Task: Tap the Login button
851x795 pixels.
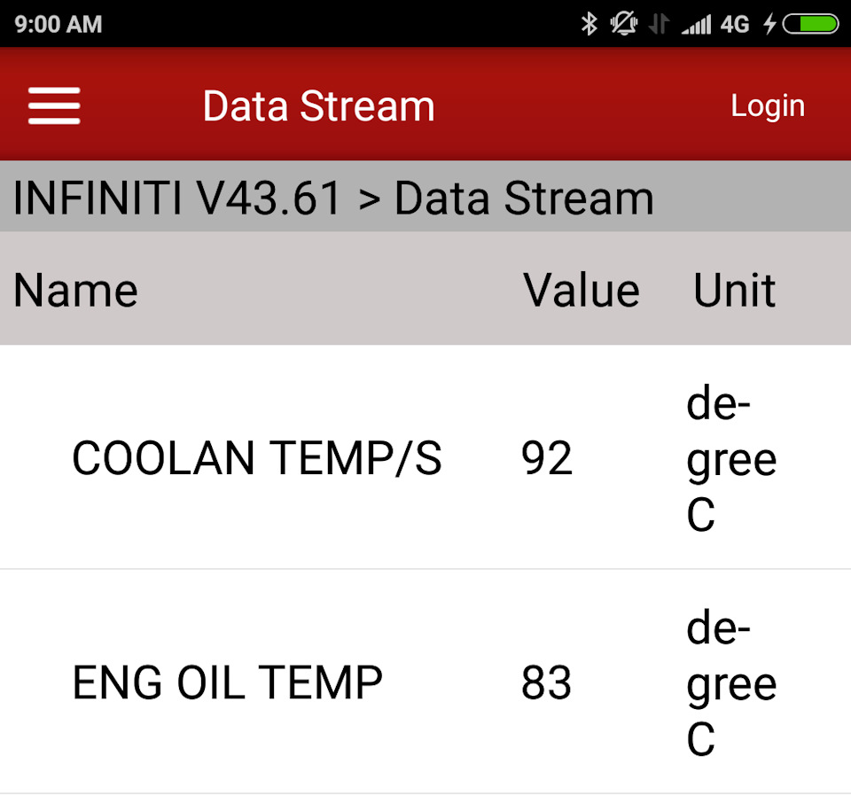Action: [x=768, y=106]
